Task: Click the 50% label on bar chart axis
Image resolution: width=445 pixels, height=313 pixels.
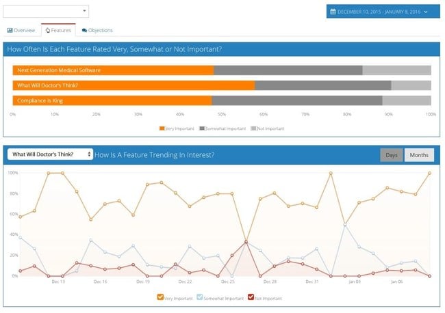Action: [x=222, y=114]
